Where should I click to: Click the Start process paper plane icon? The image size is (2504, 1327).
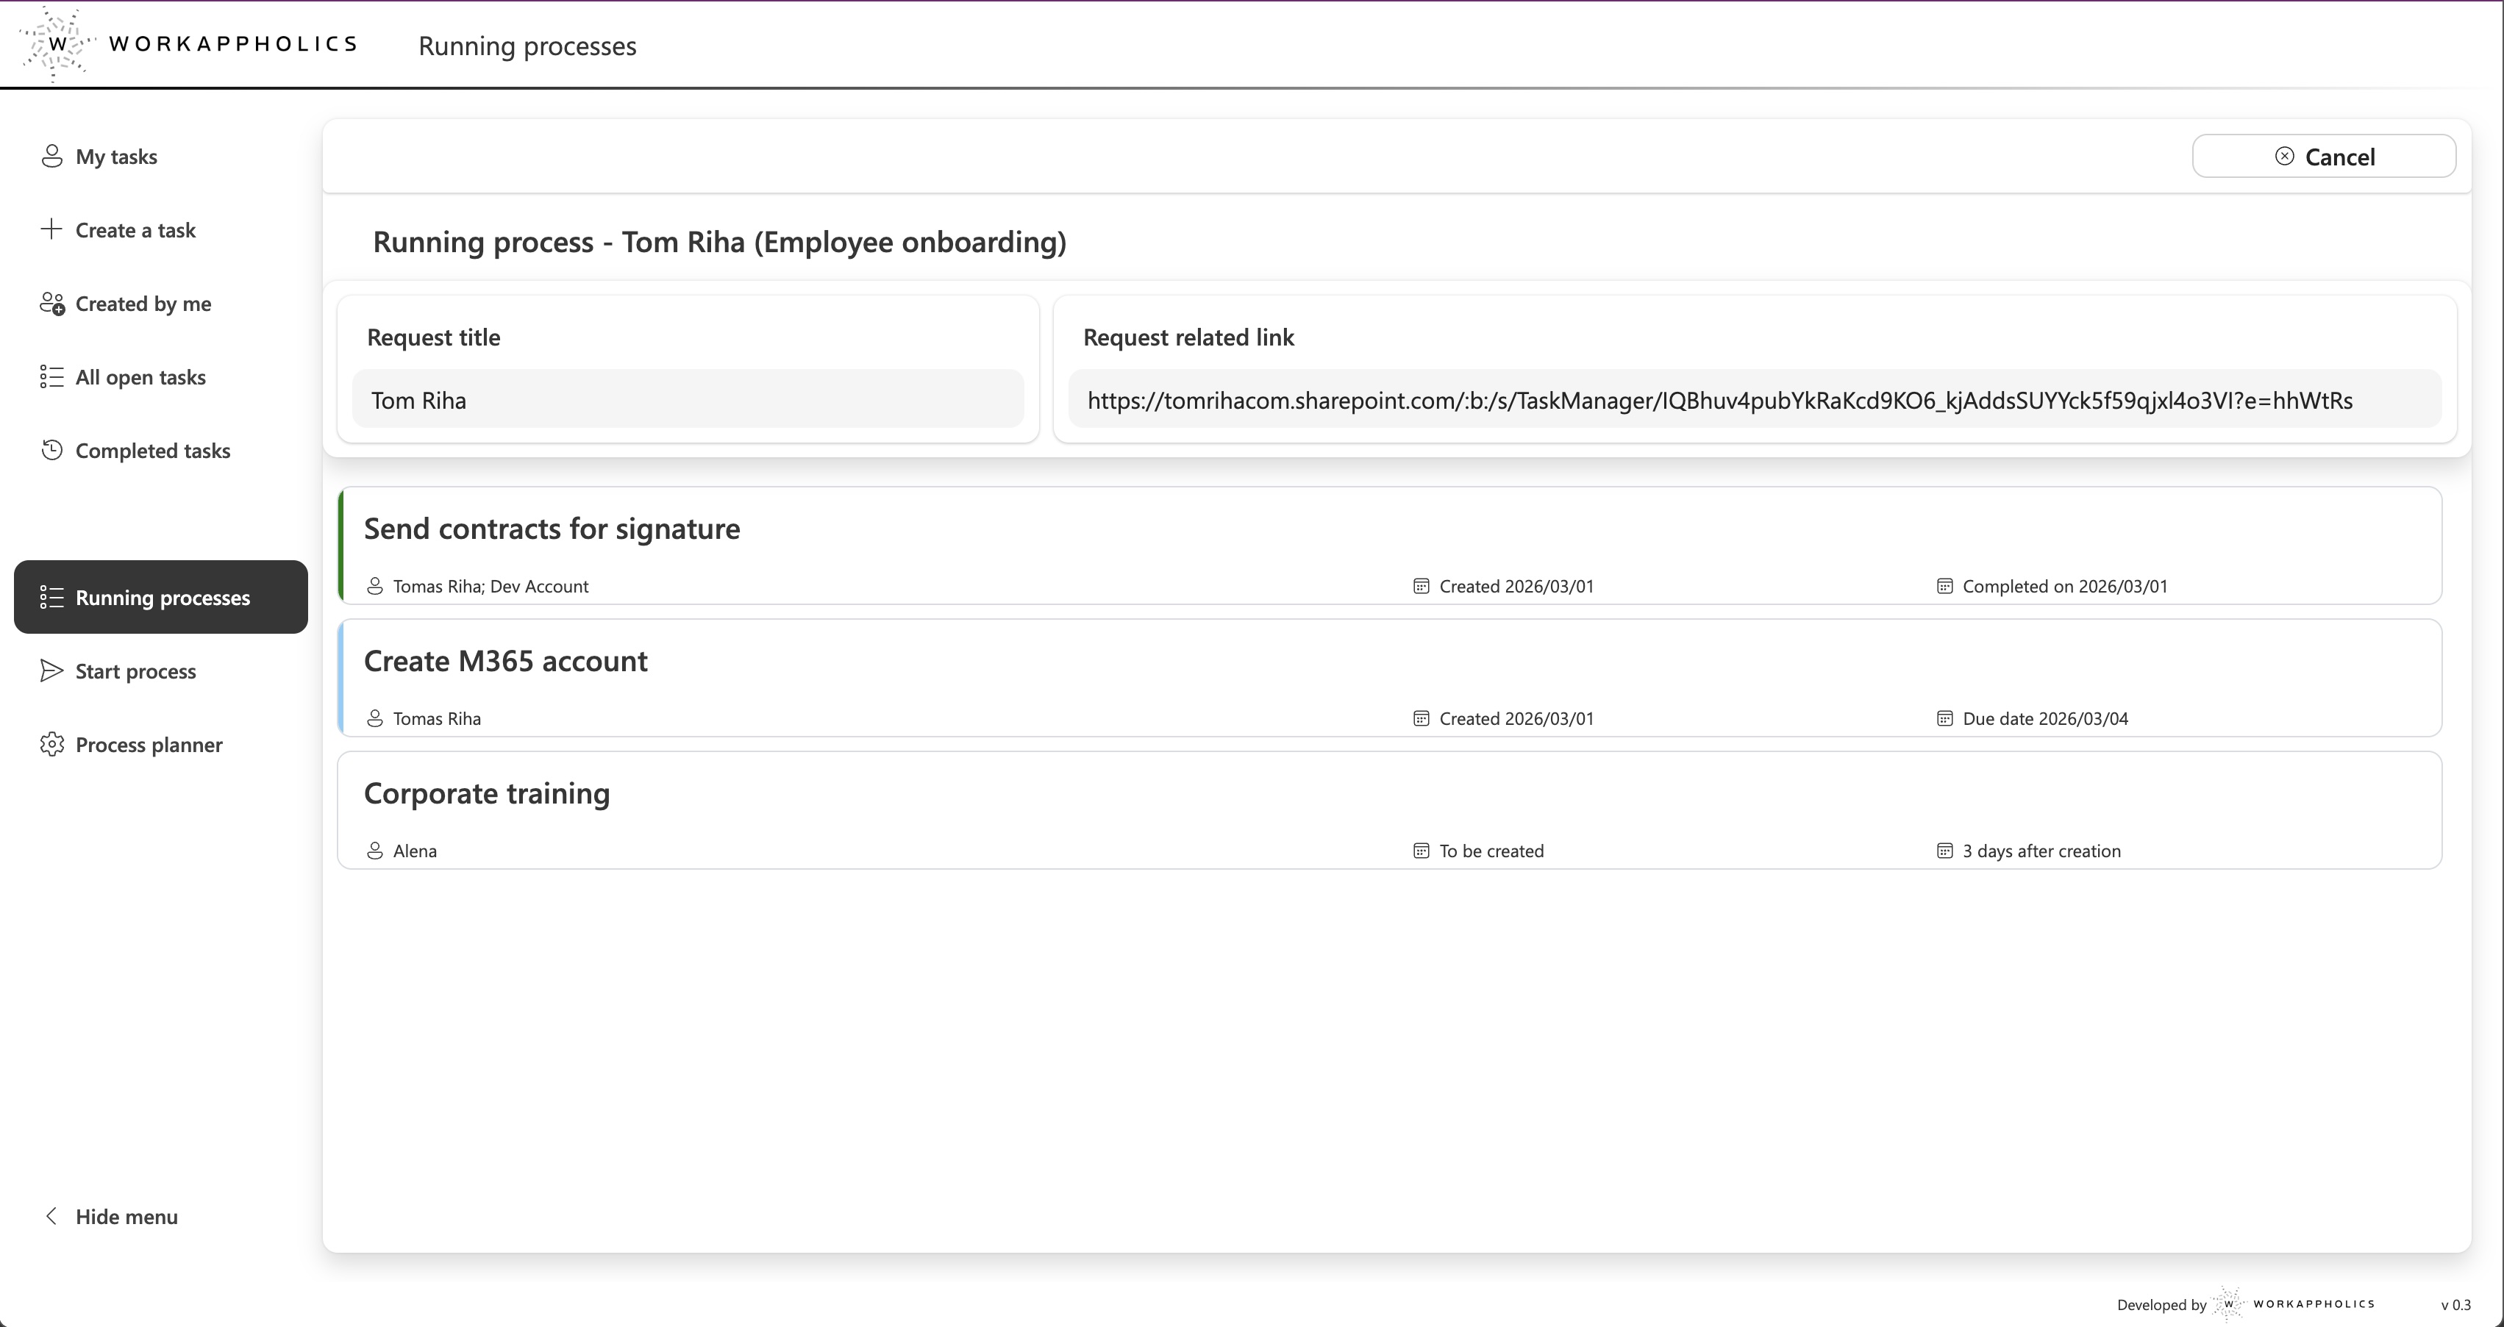click(51, 670)
